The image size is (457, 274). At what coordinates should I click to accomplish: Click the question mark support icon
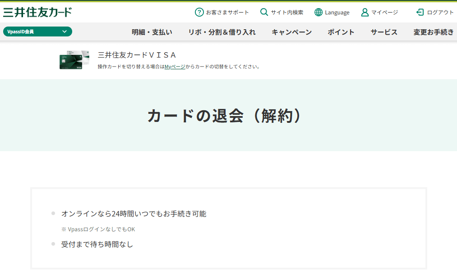tap(199, 12)
